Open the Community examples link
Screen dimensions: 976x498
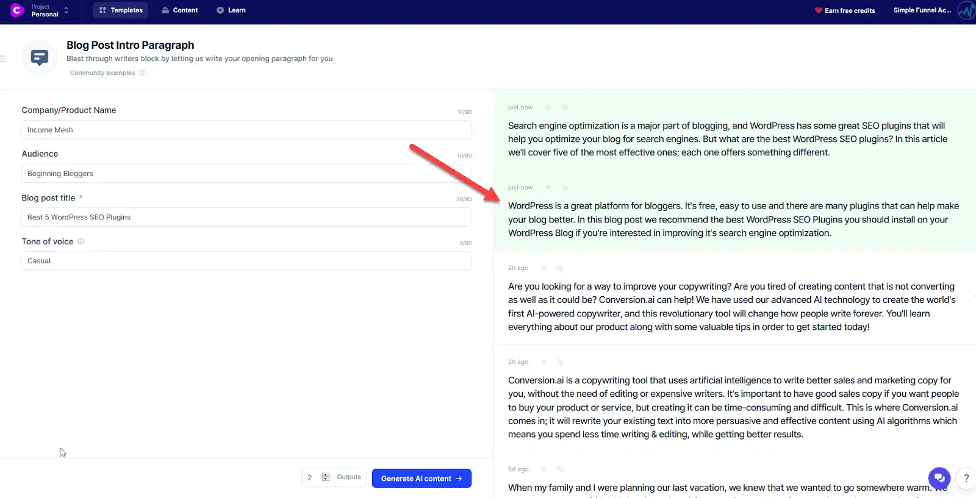(x=107, y=73)
